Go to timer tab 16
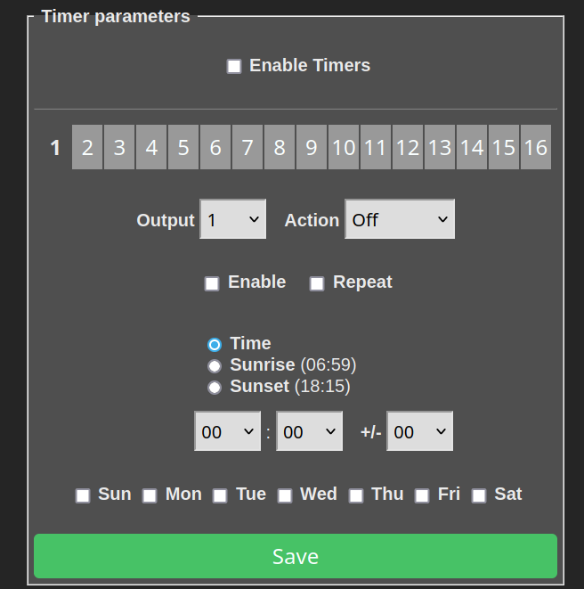The image size is (584, 589). (x=536, y=147)
